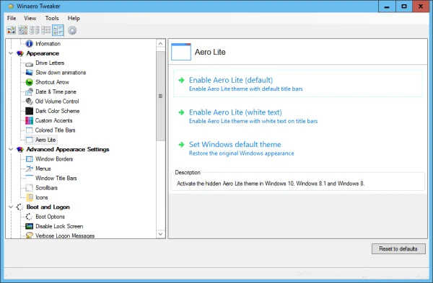Screen dimensions: 433x283
Task: Click the large icons view toolbar button
Action: [x=11, y=30]
